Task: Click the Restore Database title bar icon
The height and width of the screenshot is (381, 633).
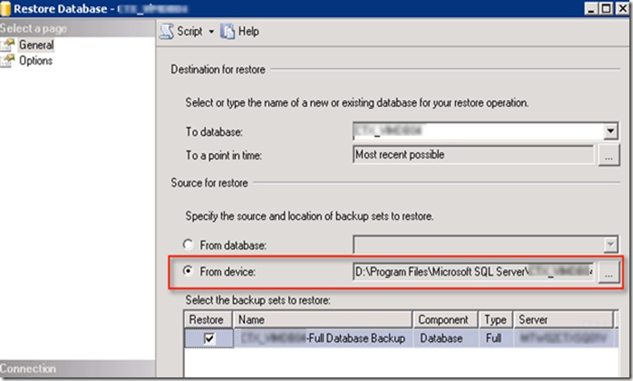Action: pos(5,8)
